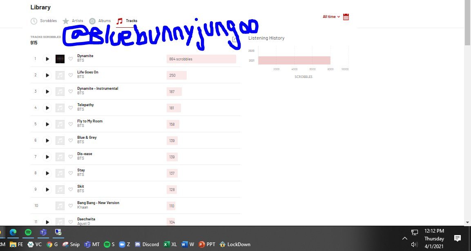Click the 250 scrobbles bar
471x251 pixels.
[176, 76]
